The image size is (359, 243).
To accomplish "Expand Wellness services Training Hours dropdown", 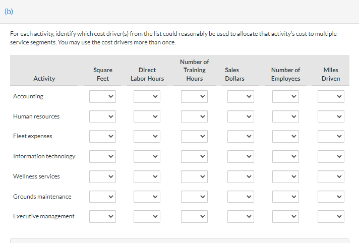I will 194,176.
